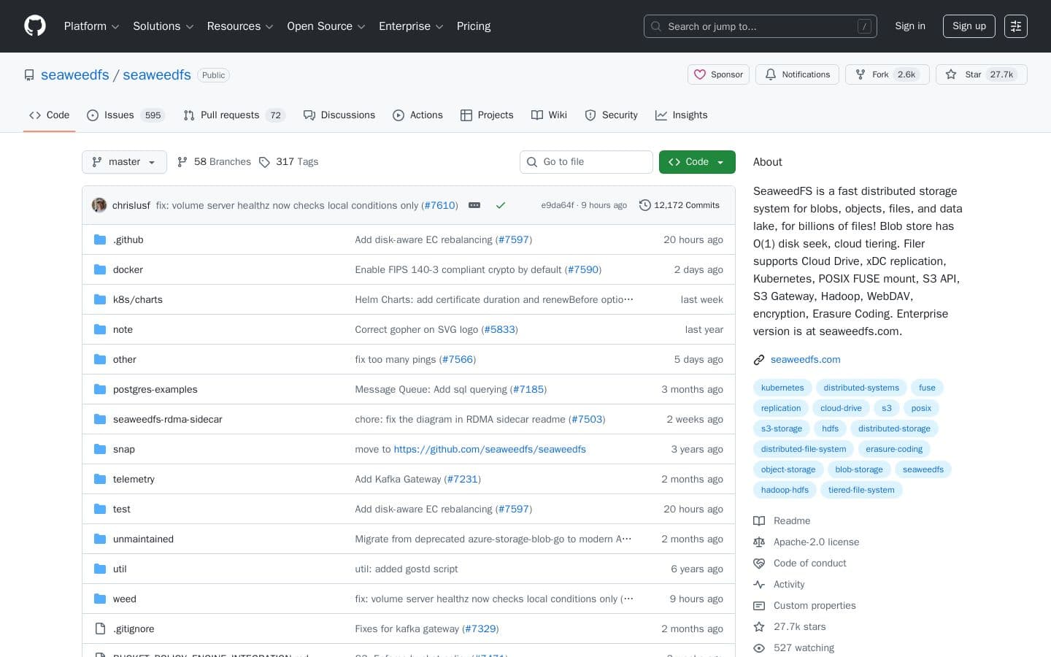Expand the Resources menu chevron
Screen dimensions: 1051x657
(x=269, y=26)
